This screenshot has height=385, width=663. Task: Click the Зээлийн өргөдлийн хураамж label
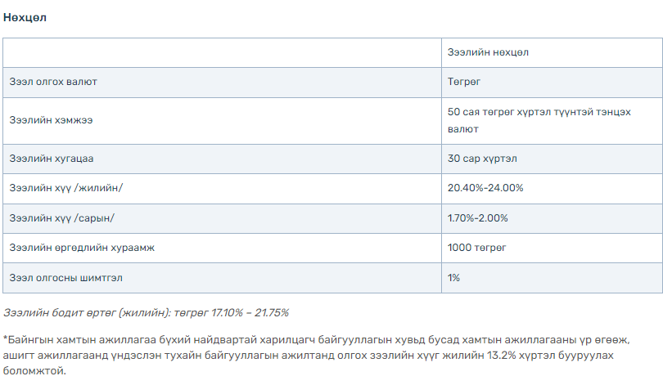(82, 248)
